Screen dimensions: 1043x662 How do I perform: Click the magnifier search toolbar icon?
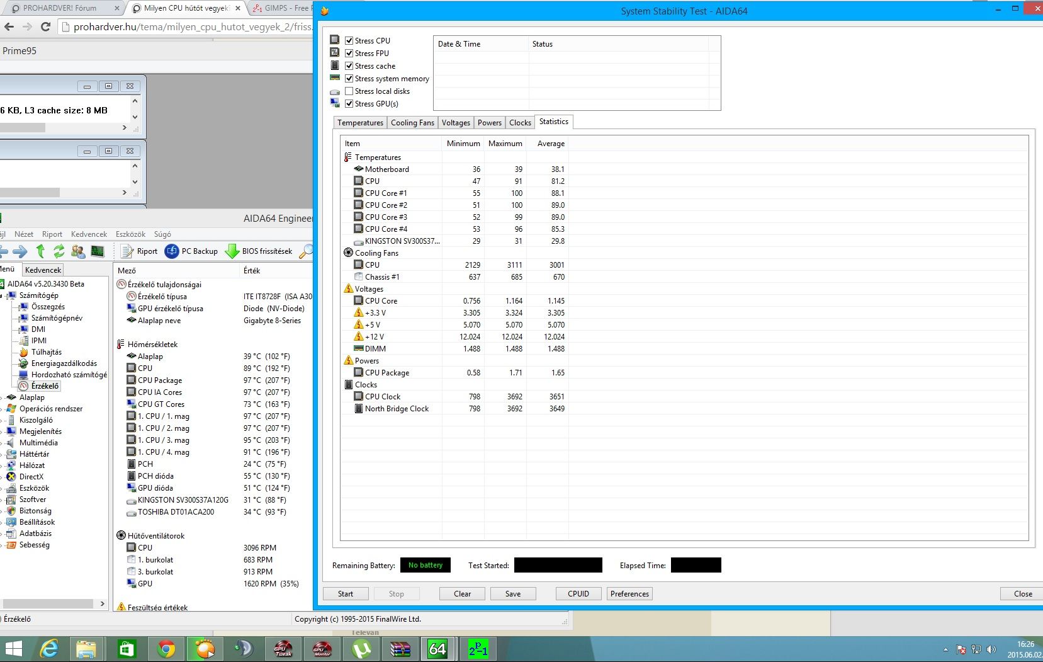pyautogui.click(x=306, y=251)
